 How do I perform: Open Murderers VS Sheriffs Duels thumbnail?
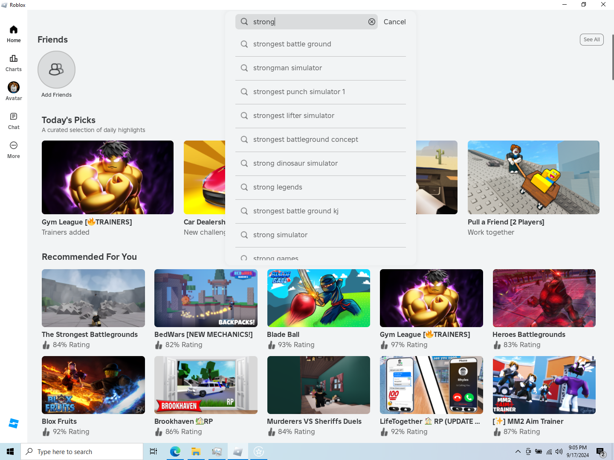[x=319, y=385]
